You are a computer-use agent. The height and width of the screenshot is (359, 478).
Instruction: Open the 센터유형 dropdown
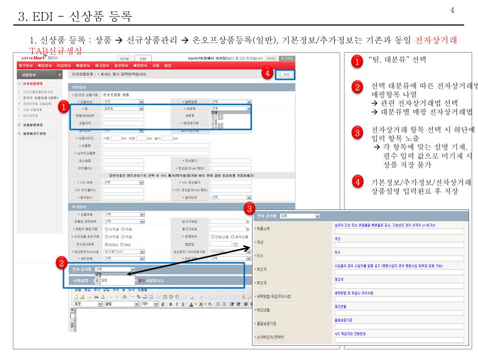tap(124, 258)
